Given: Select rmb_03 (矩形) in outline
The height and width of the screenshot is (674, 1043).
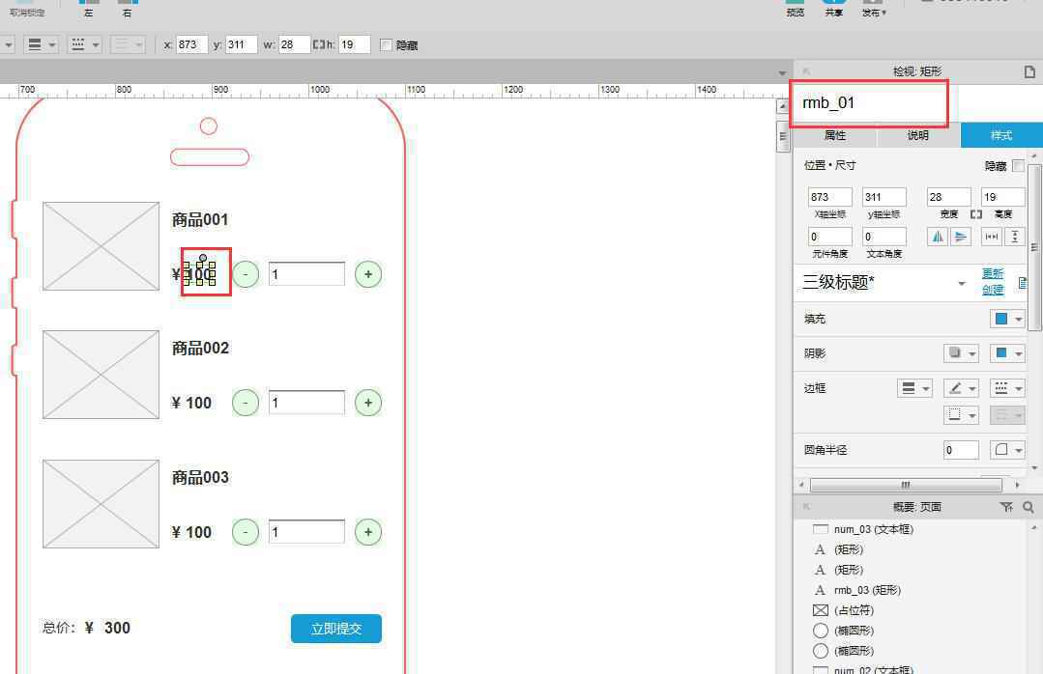Looking at the screenshot, I should click(x=867, y=590).
